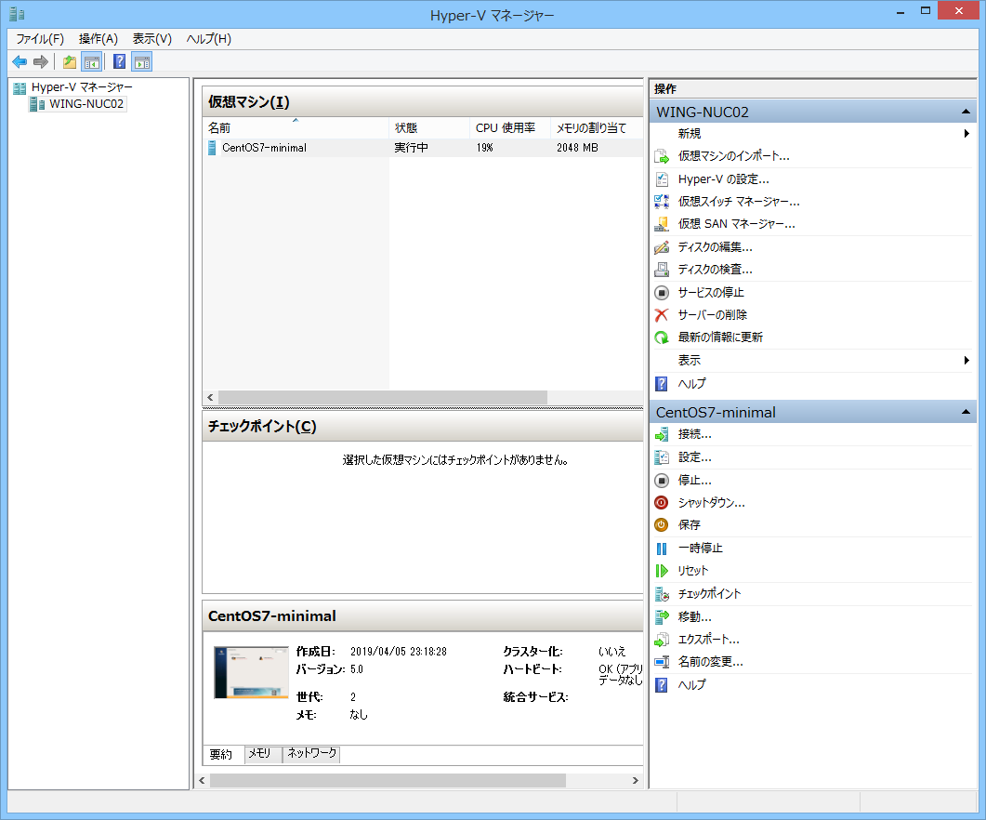Screen dimensions: 986x820
Task: Click the Forward arrow toolbar icon
Action: [x=41, y=61]
